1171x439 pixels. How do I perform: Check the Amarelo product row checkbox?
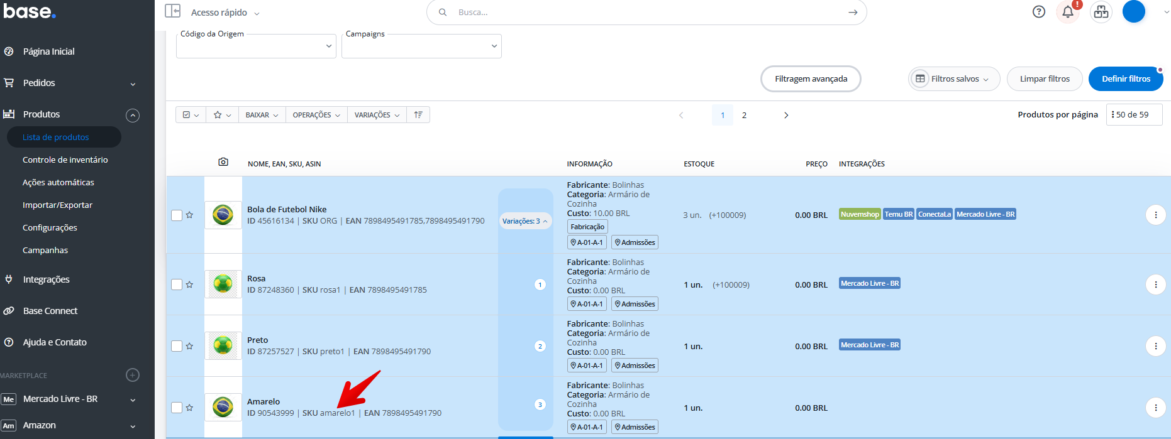(177, 408)
